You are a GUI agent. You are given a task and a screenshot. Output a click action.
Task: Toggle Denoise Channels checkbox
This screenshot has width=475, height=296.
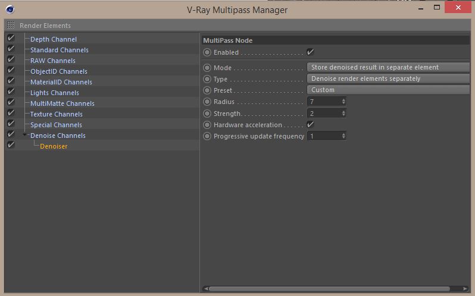(x=11, y=134)
